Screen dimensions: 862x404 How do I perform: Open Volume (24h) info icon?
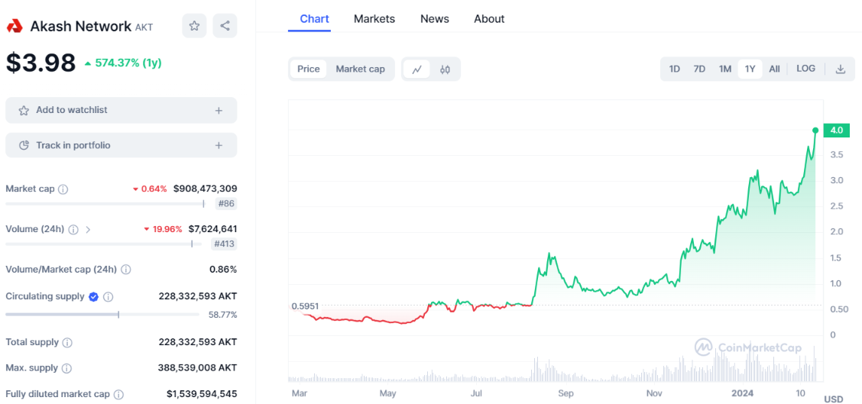point(73,229)
